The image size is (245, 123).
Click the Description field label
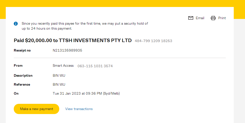(x=23, y=76)
